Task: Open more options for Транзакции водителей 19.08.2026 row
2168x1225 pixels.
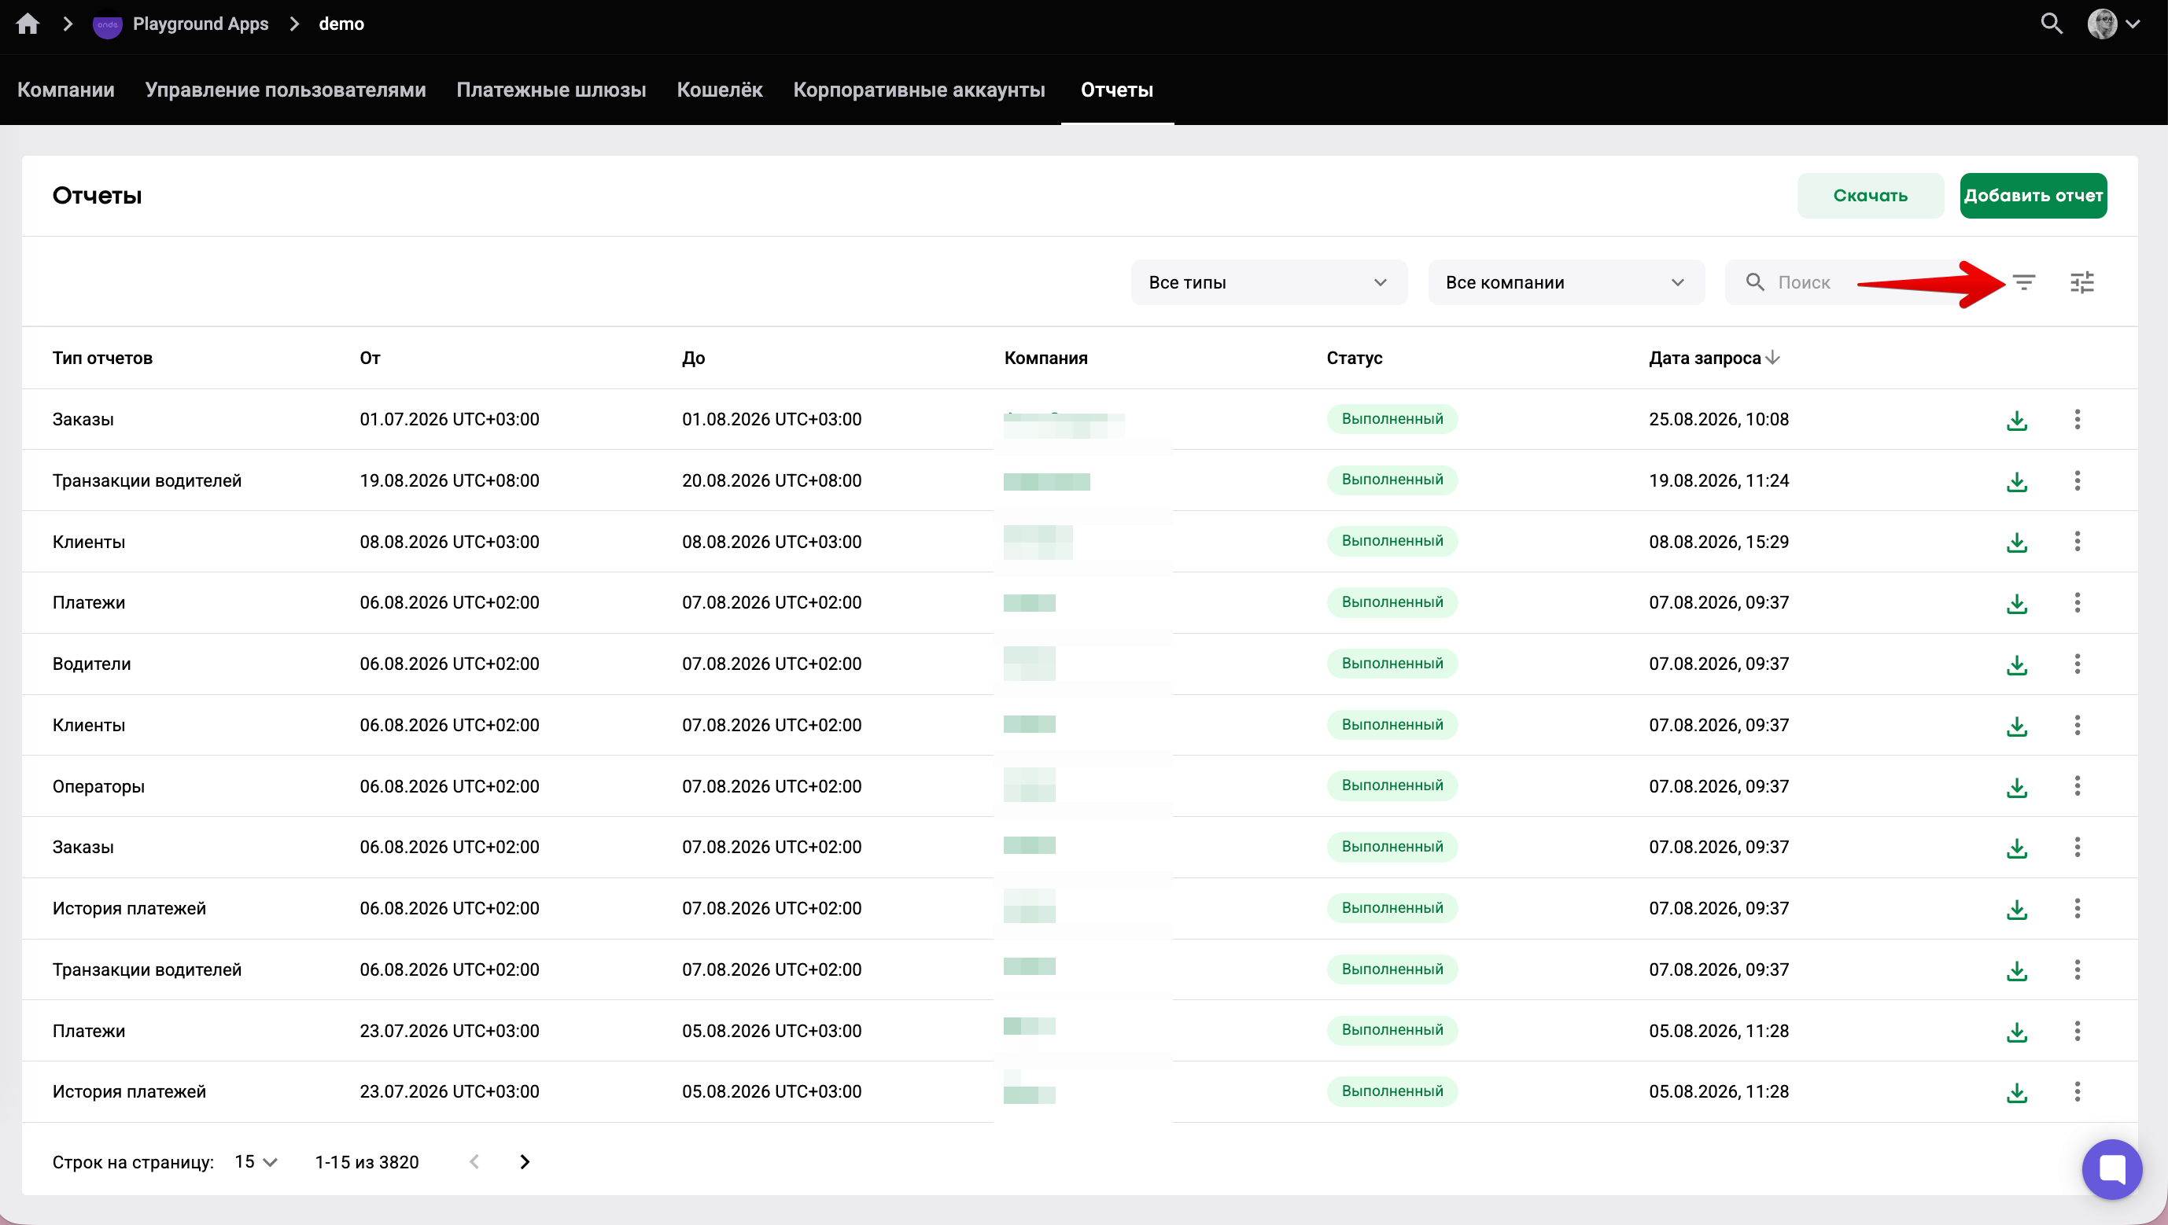Action: [x=2077, y=480]
